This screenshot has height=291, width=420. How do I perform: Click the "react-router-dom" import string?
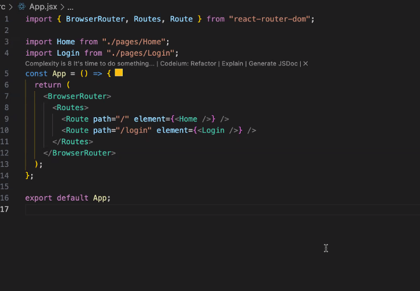270,19
